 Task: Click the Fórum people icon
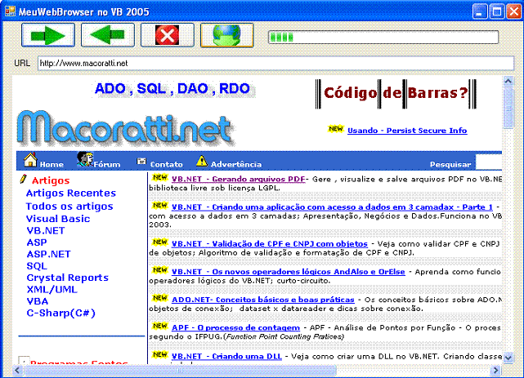pyautogui.click(x=85, y=159)
